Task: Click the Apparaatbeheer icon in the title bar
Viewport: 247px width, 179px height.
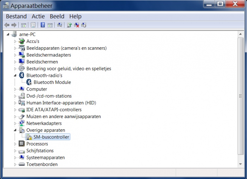Action: coord(6,6)
